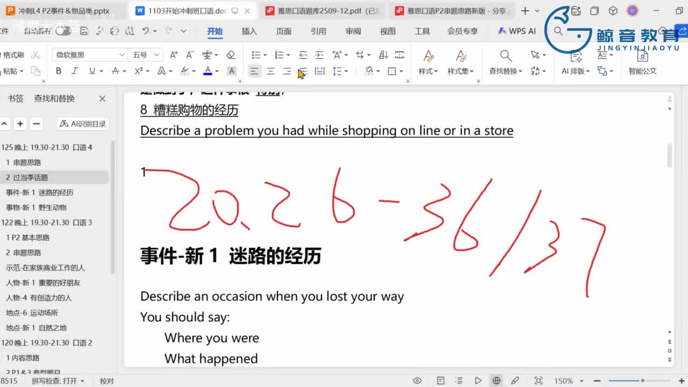Toggle italic formatting

tap(75, 71)
